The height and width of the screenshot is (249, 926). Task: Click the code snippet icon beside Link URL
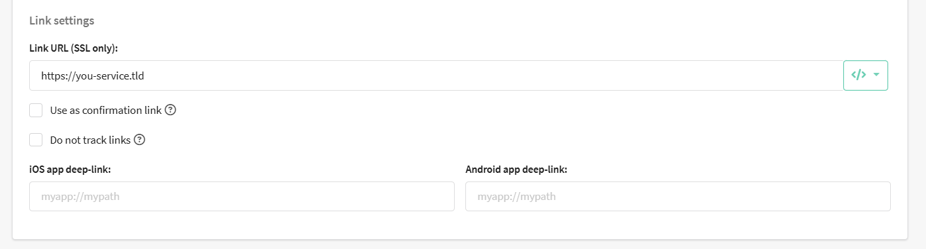coord(858,75)
